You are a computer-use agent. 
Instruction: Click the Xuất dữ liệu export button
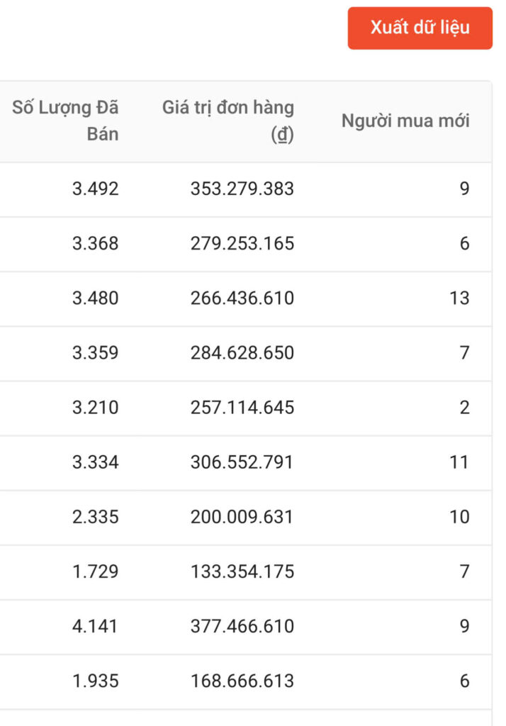click(x=420, y=28)
